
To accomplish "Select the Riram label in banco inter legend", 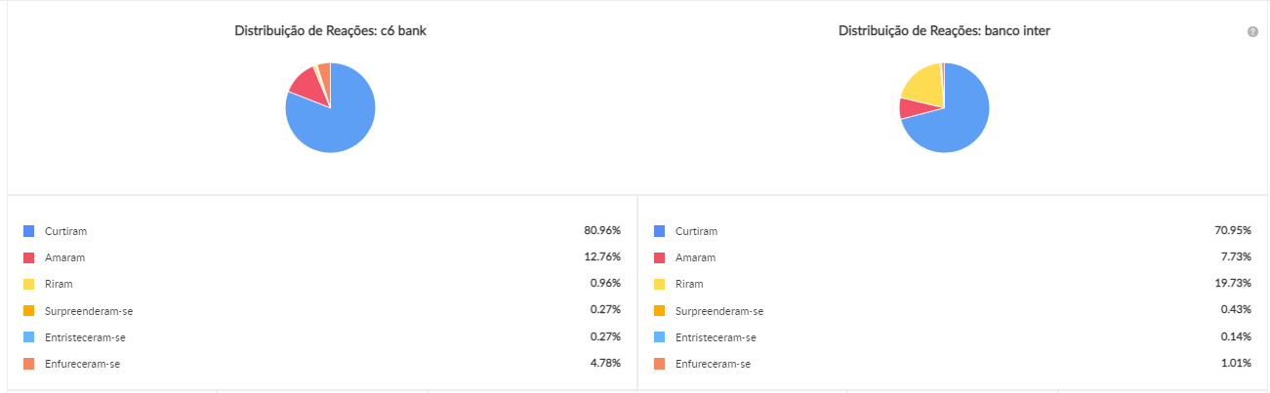I will 690,284.
